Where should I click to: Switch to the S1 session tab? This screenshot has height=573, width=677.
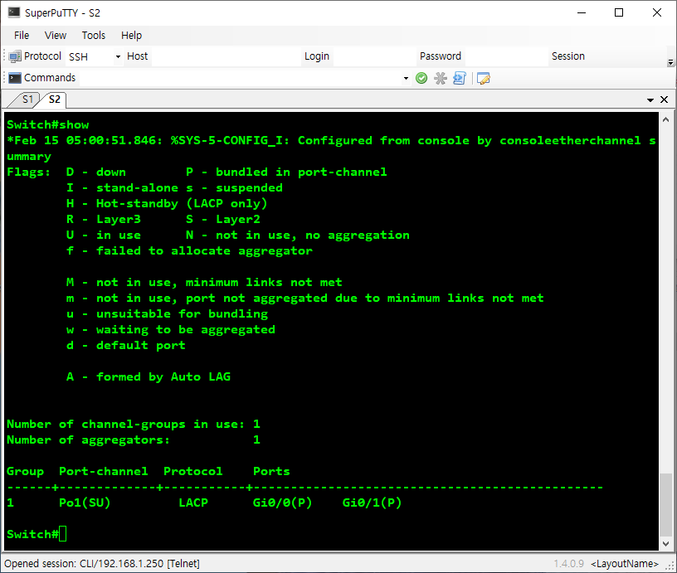(27, 100)
